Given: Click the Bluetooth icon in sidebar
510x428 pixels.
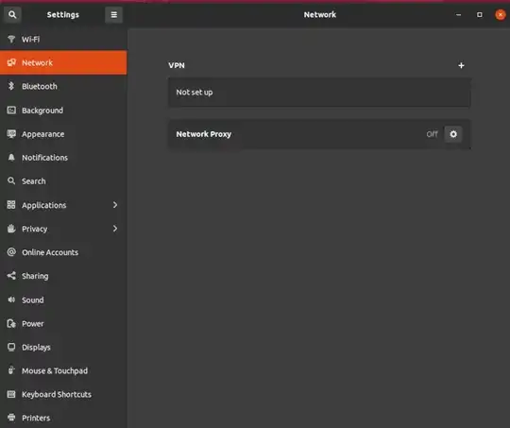Looking at the screenshot, I should click(x=11, y=86).
